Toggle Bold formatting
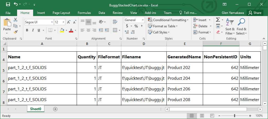Image resolution: width=268 pixels, height=119 pixels. coord(27,30)
